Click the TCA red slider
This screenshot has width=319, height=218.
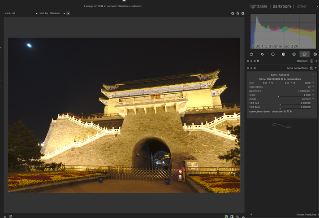click(281, 103)
